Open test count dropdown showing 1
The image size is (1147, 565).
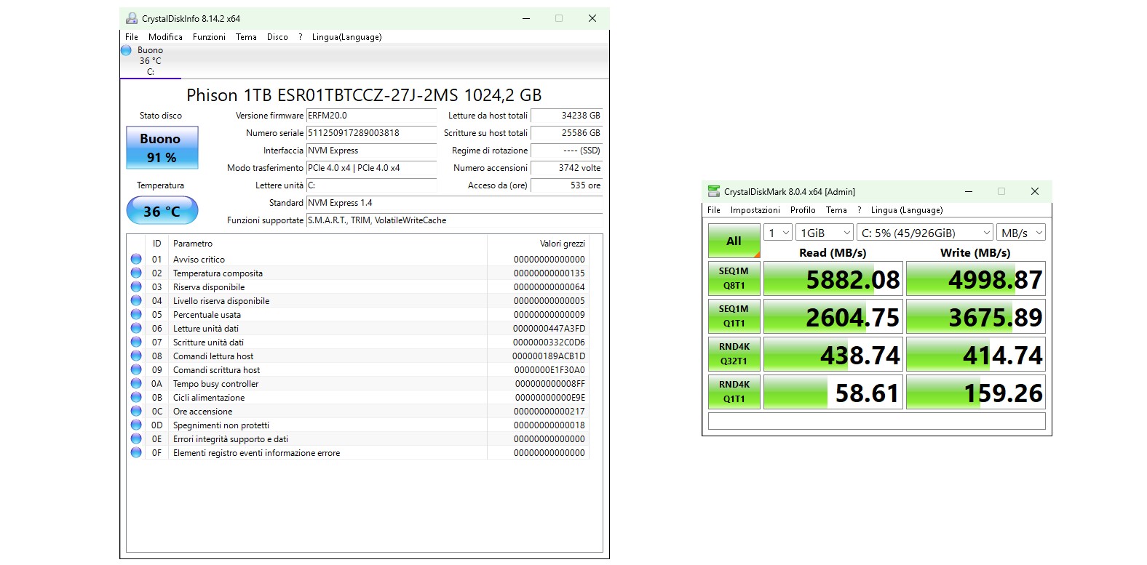pos(777,233)
